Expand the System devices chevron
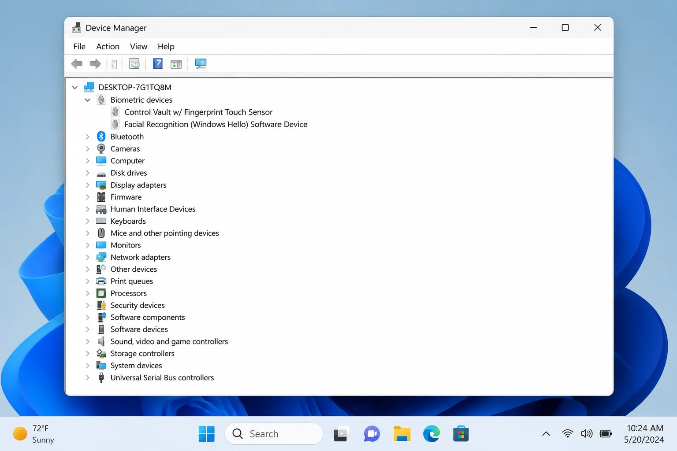Screen dimensions: 677x451 88,366
